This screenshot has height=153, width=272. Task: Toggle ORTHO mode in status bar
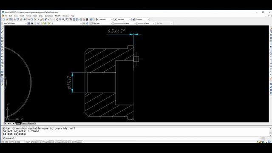39,142
